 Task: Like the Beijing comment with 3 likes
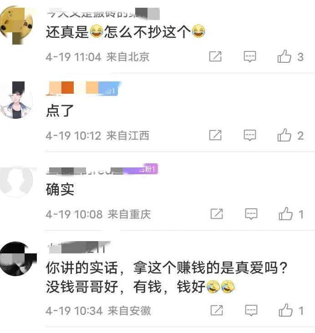pos(284,56)
